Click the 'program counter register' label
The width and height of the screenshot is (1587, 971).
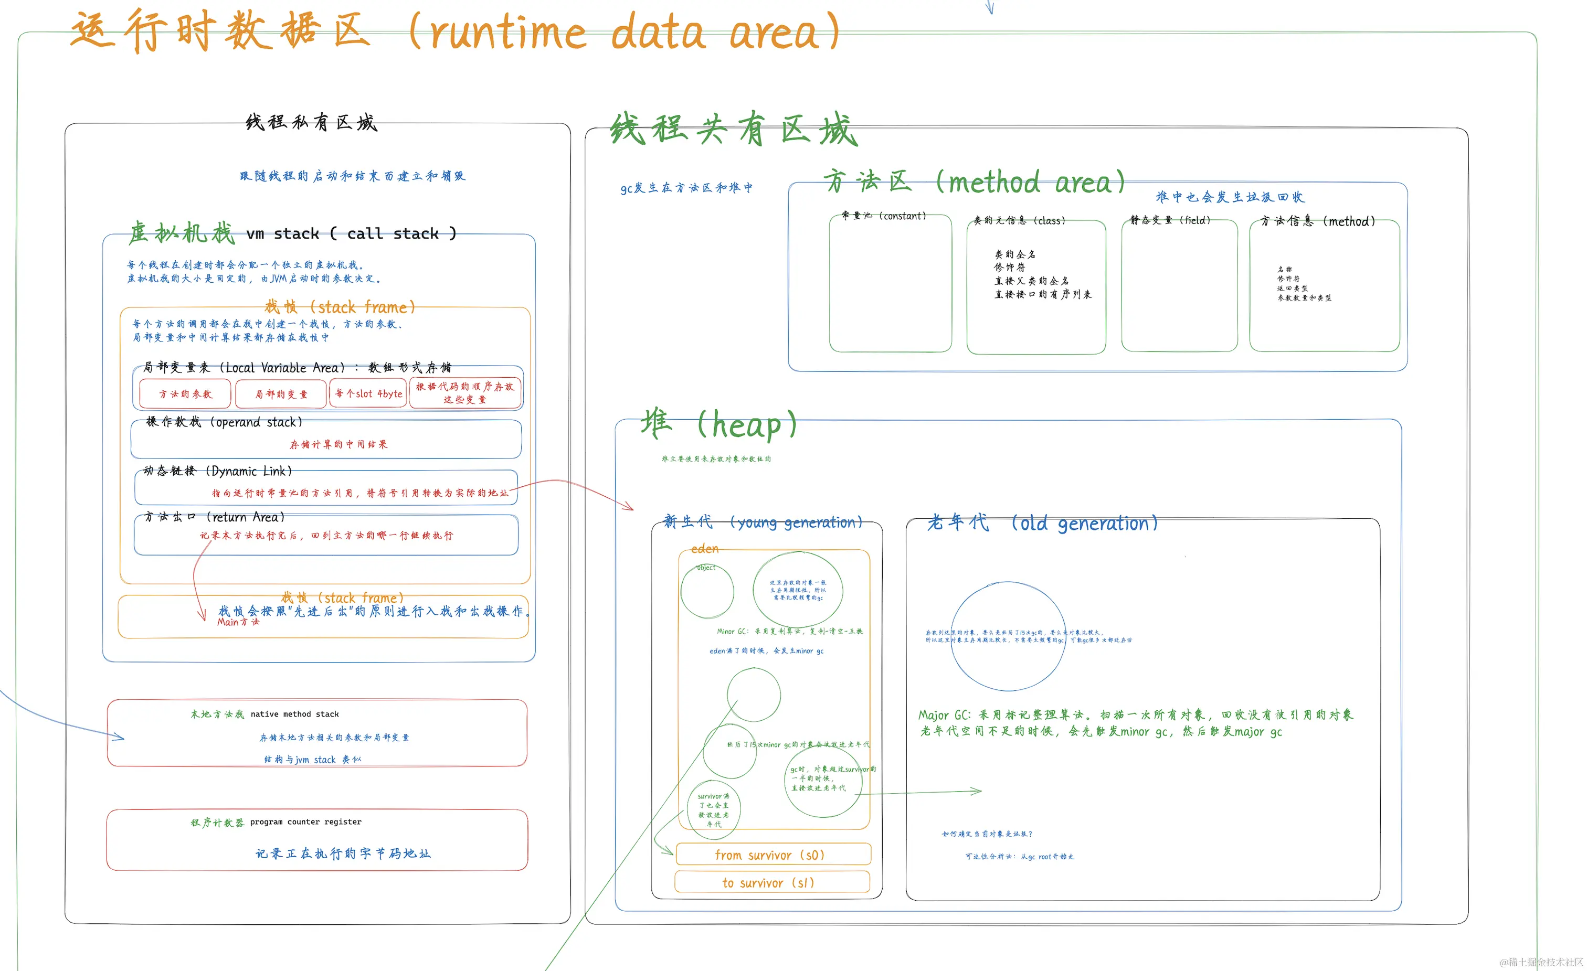[305, 821]
